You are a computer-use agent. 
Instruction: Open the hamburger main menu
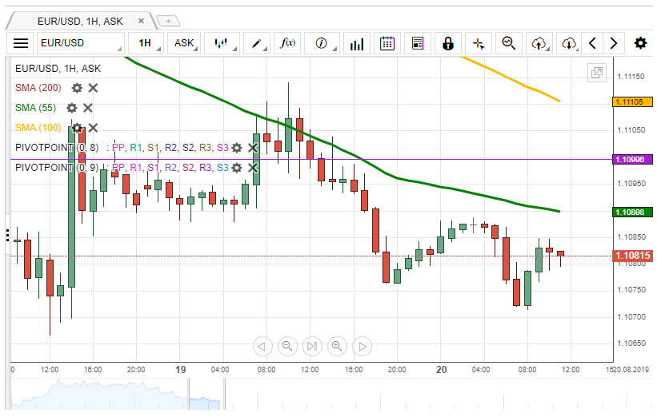pos(21,43)
